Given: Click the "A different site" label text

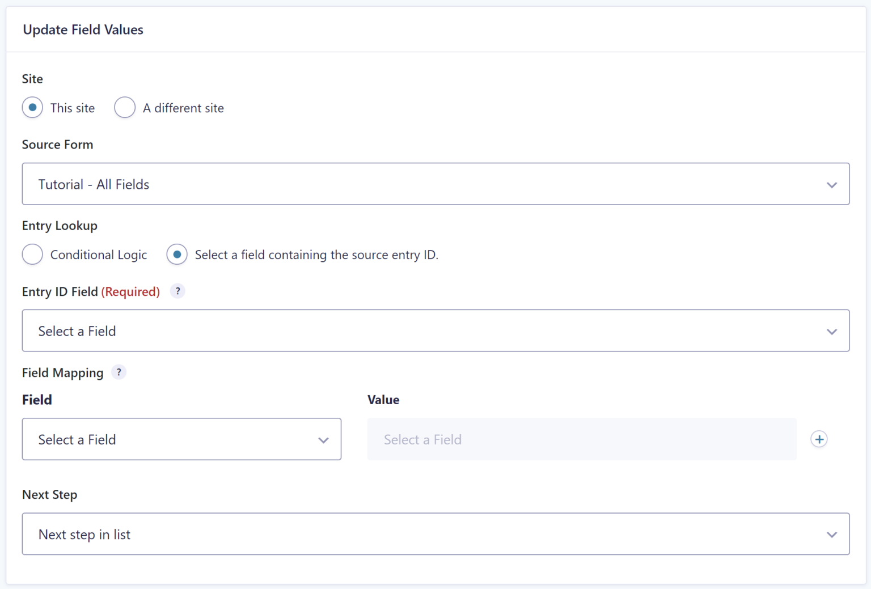Looking at the screenshot, I should tap(183, 108).
